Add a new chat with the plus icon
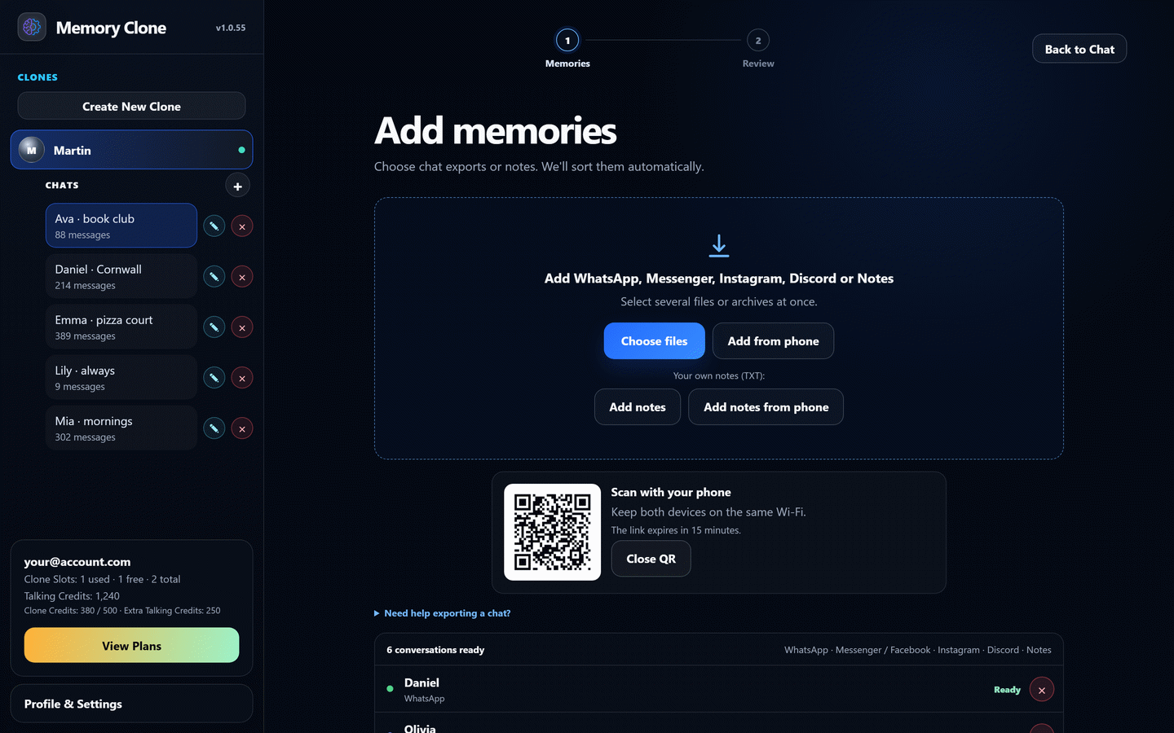 point(237,186)
